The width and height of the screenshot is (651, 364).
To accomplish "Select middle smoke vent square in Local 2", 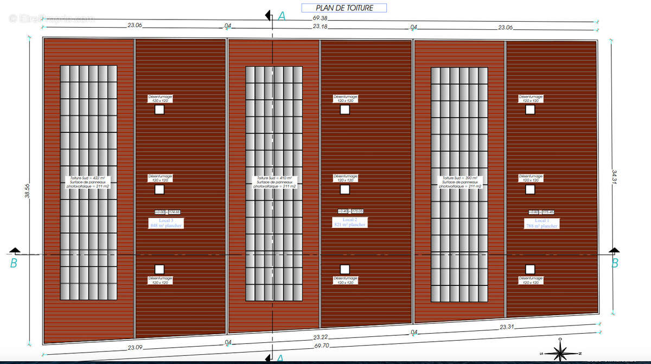I will (x=344, y=189).
